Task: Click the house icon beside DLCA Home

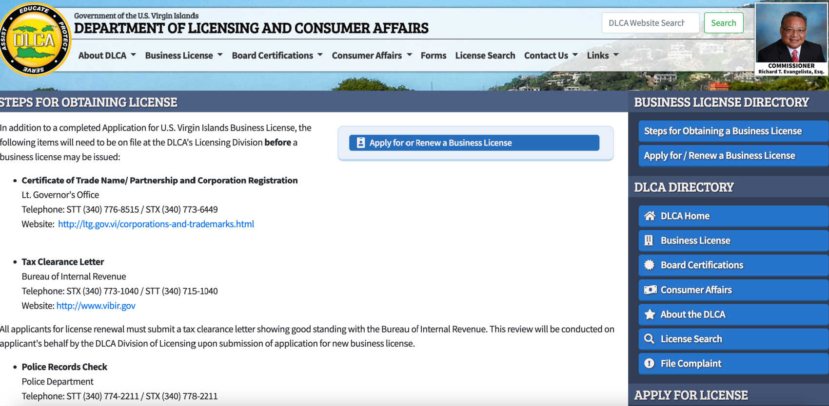Action: (x=650, y=216)
